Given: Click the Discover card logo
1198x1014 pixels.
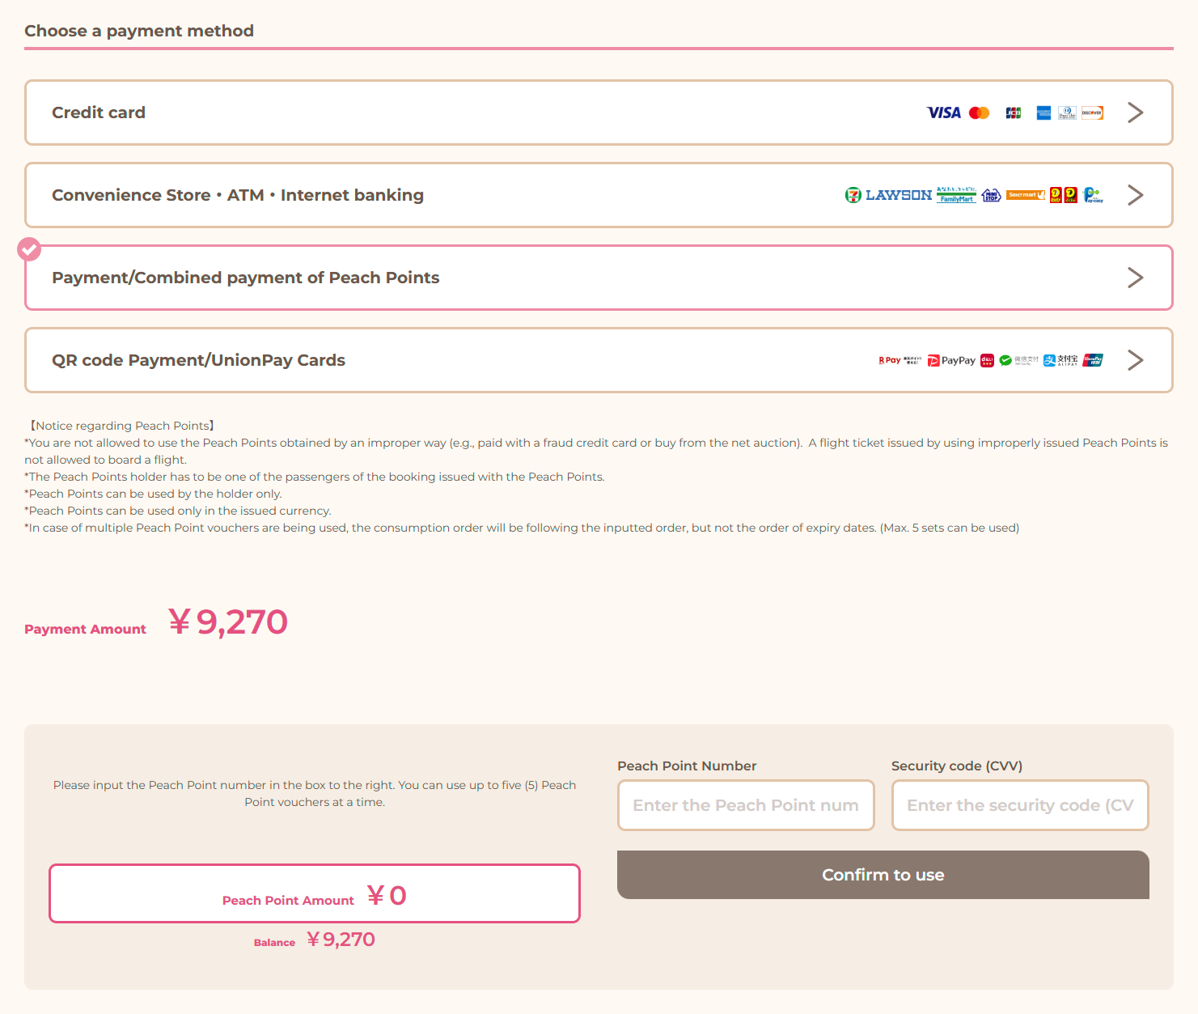Looking at the screenshot, I should (x=1092, y=112).
